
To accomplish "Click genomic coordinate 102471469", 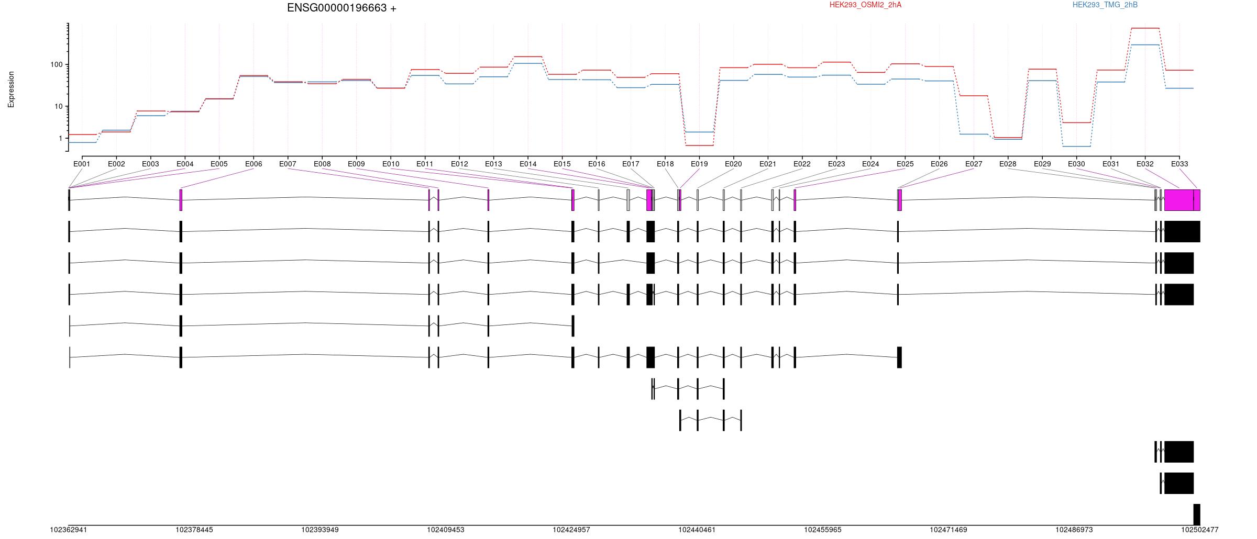I will (x=949, y=530).
